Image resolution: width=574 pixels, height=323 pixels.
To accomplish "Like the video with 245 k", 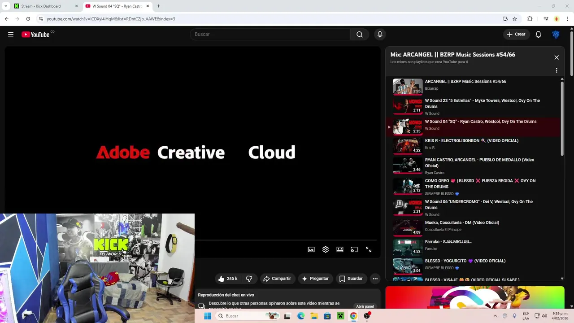I will coord(228,279).
